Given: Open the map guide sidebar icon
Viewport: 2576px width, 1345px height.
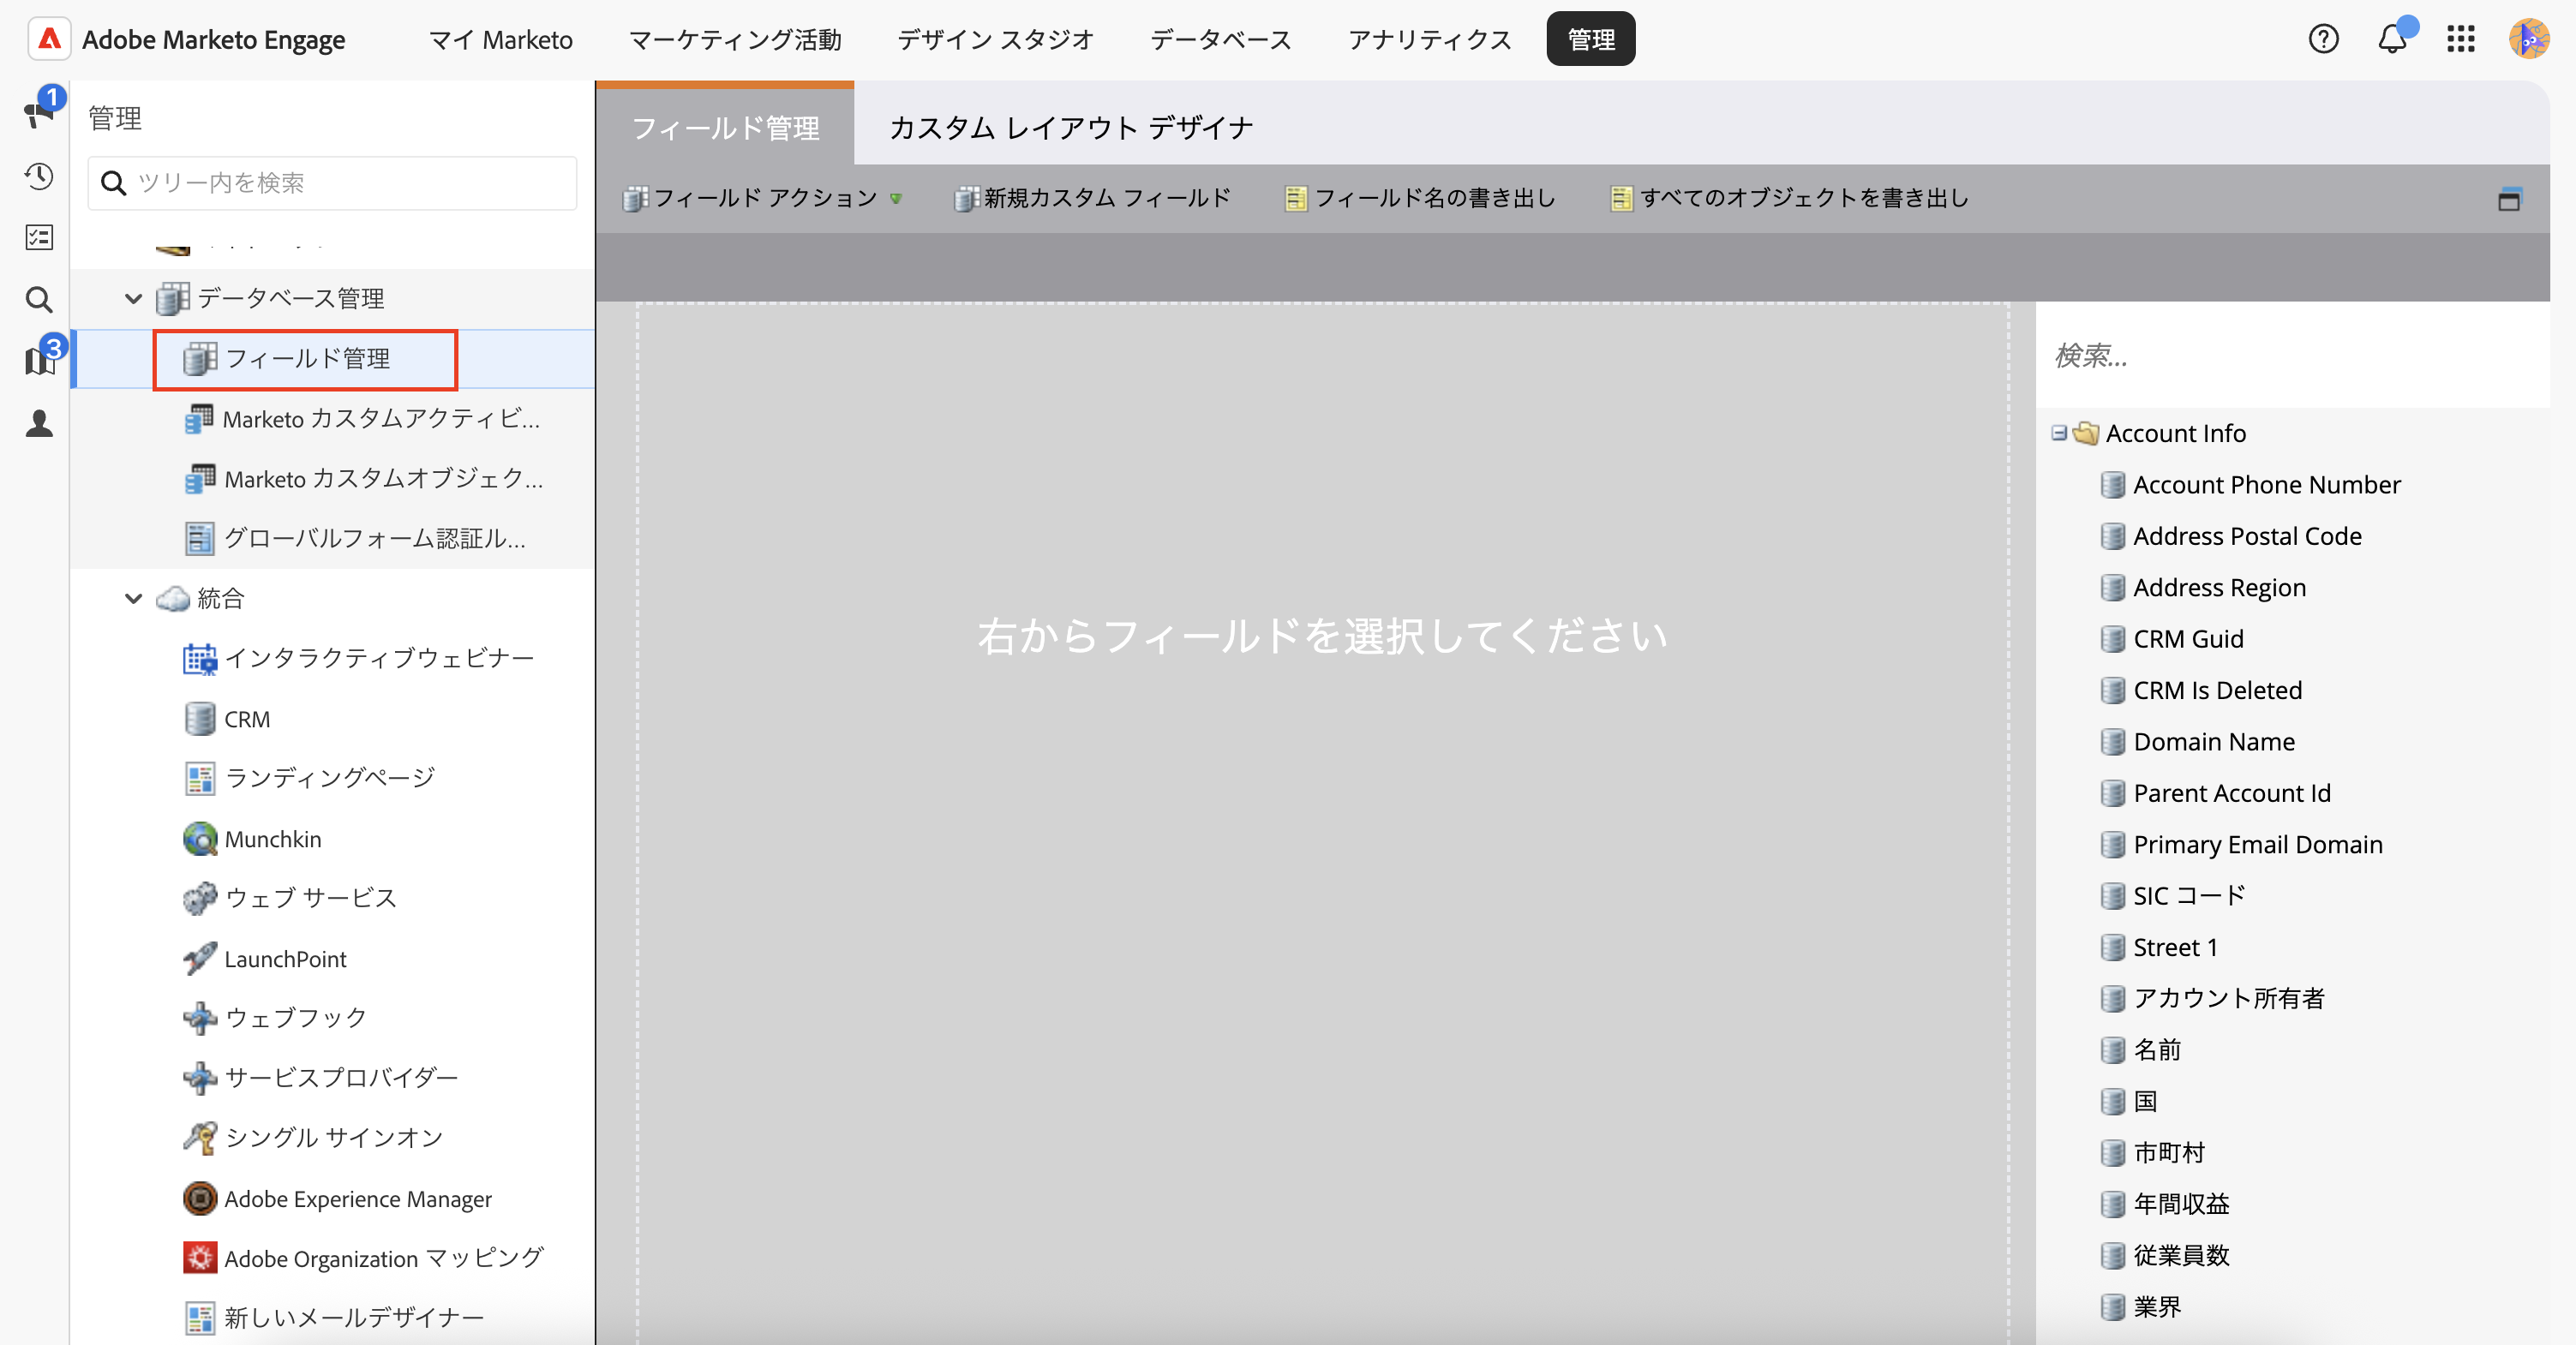Looking at the screenshot, I should [x=39, y=361].
